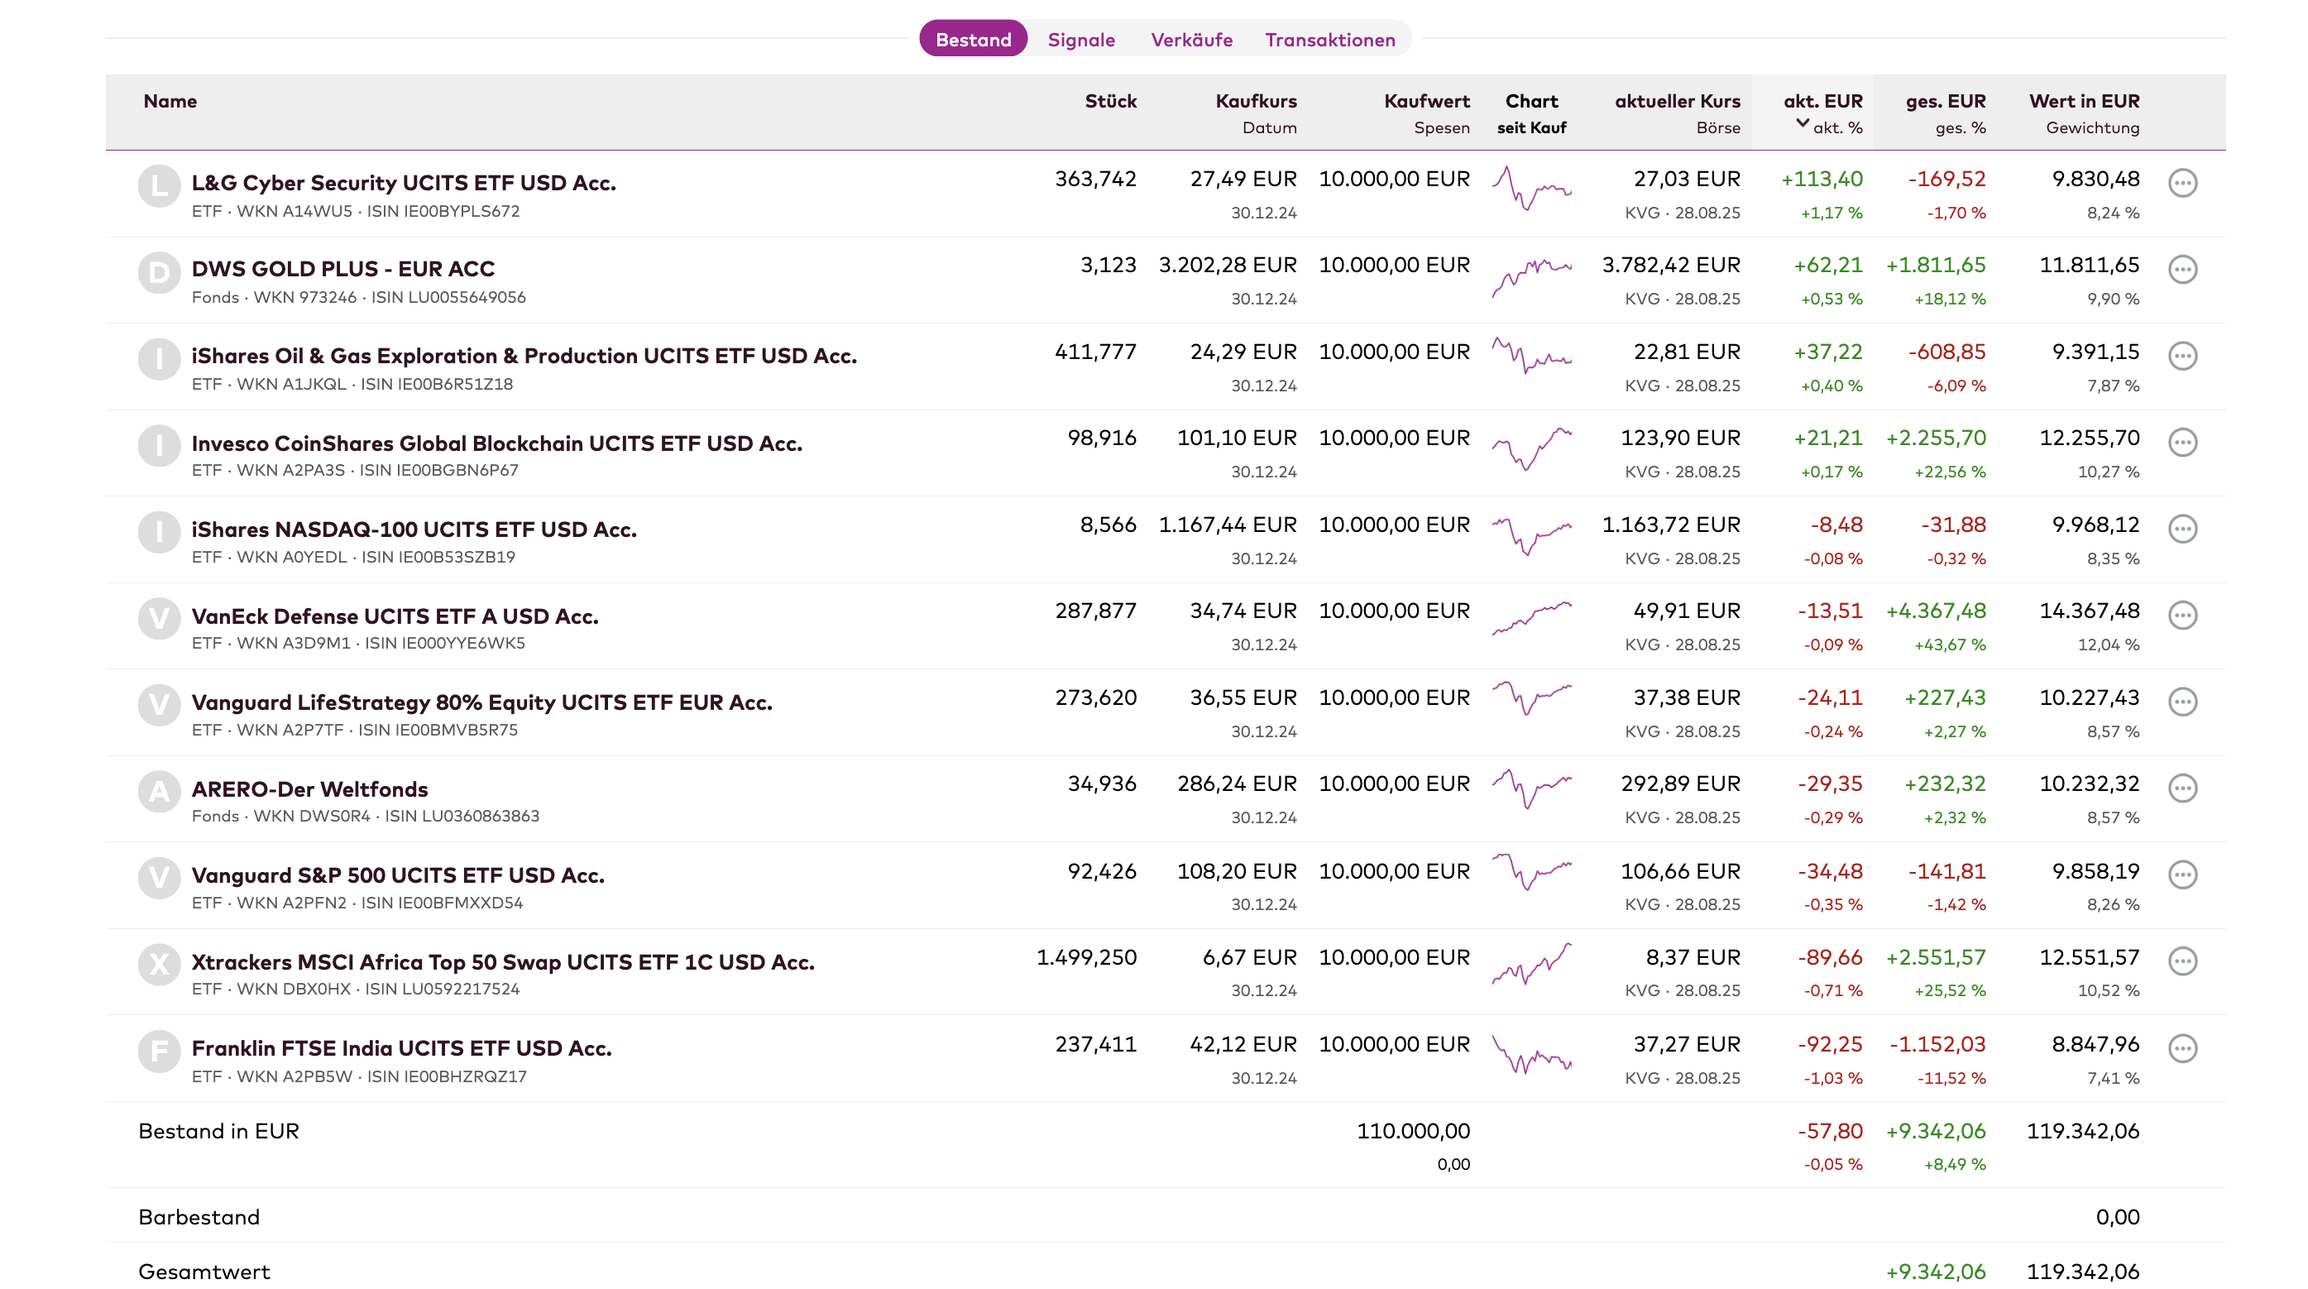Click three-dot icon for VanEck Defense ETF

pyautogui.click(x=2181, y=615)
